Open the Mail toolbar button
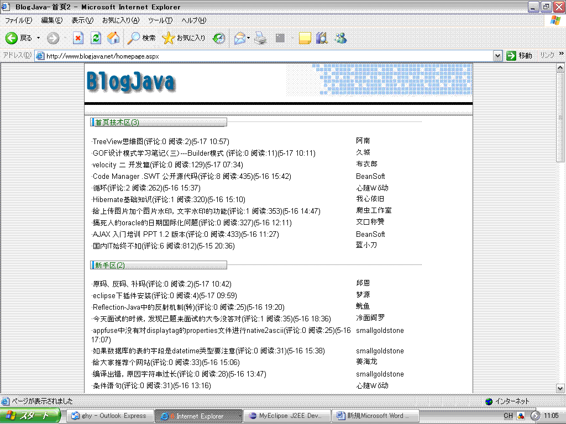 (240, 38)
